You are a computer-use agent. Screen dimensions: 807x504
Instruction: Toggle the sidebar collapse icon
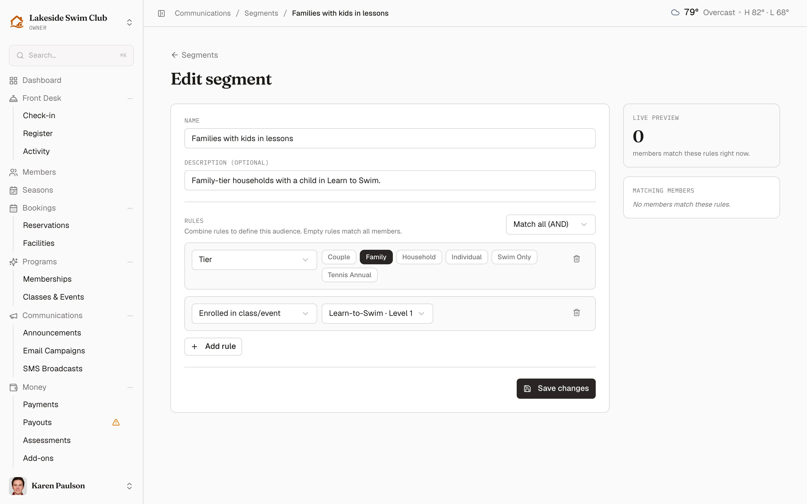161,13
